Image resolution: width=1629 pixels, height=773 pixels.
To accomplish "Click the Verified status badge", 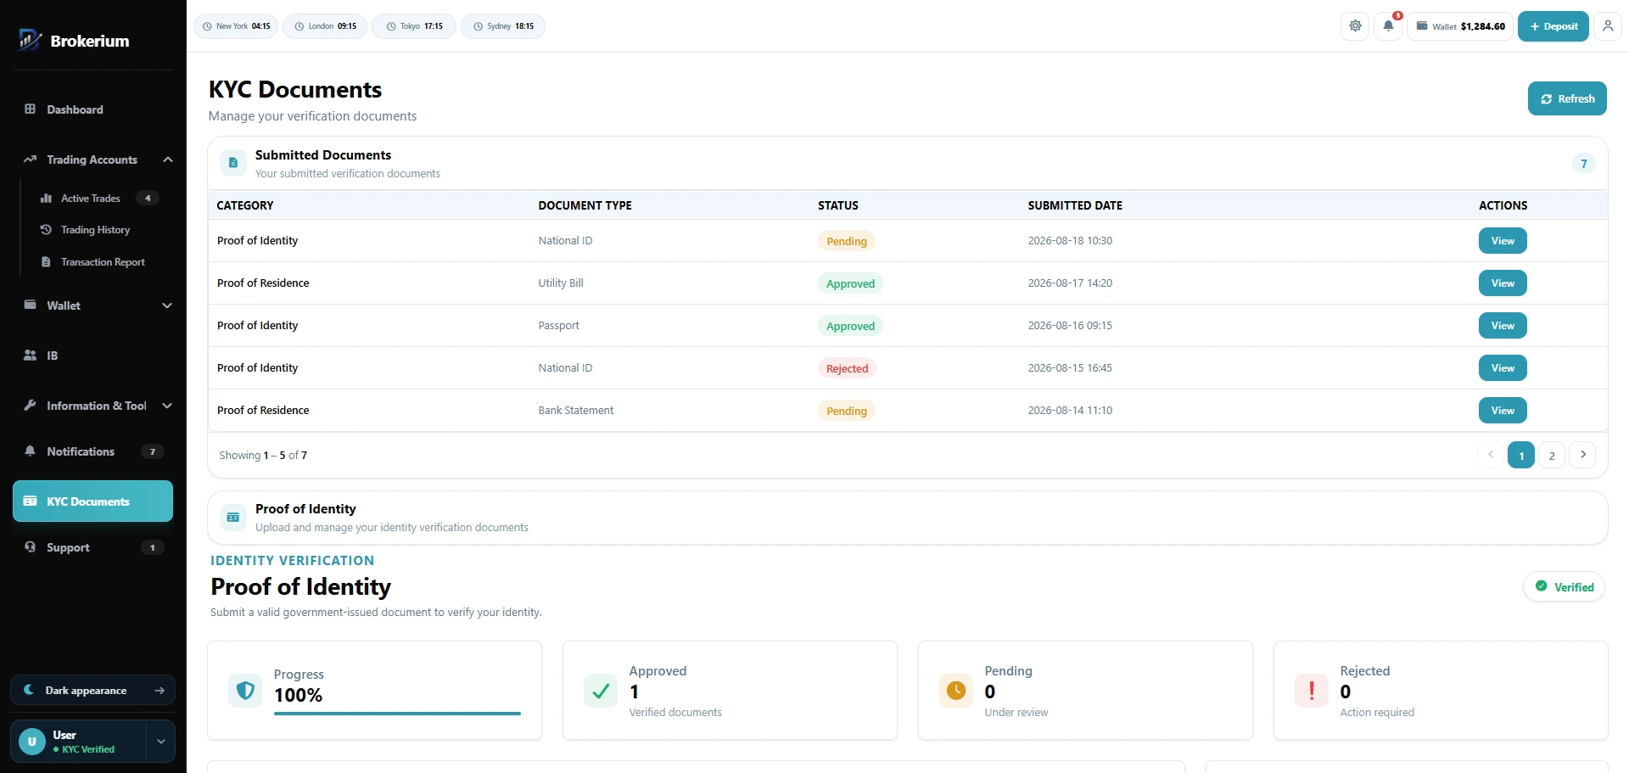I will 1565,586.
